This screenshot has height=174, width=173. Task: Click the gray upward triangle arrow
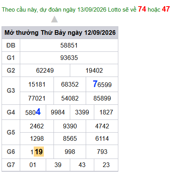[54, 19]
